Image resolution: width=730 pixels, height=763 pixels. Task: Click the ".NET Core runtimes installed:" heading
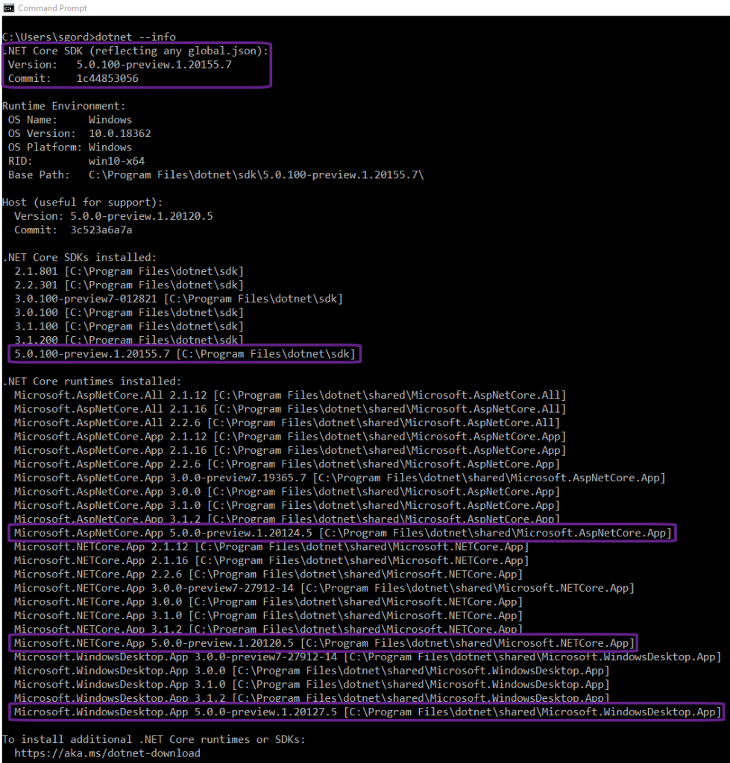pos(86,381)
